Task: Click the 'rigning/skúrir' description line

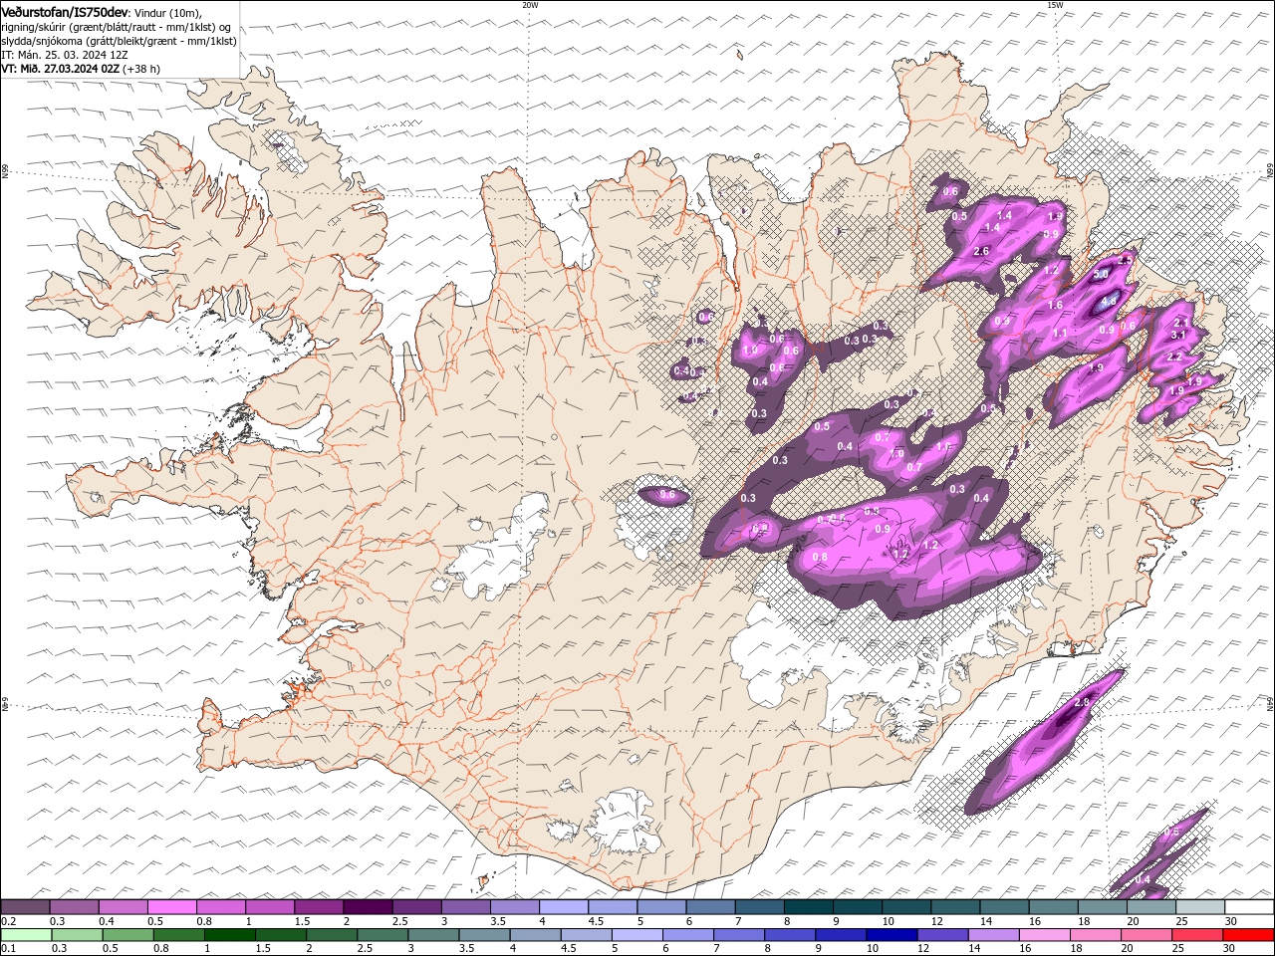Action: tap(116, 26)
